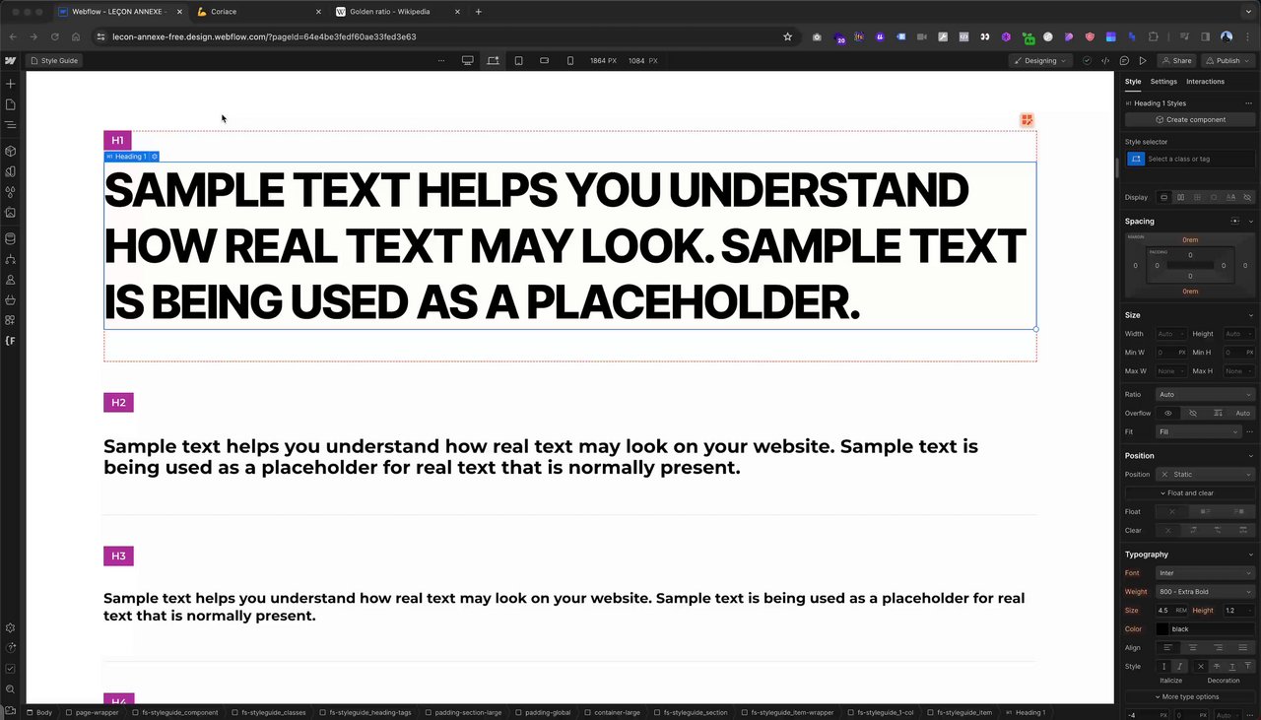Collapse the Spacing section chevron
Viewport: 1261px width, 720px height.
coord(1251,222)
